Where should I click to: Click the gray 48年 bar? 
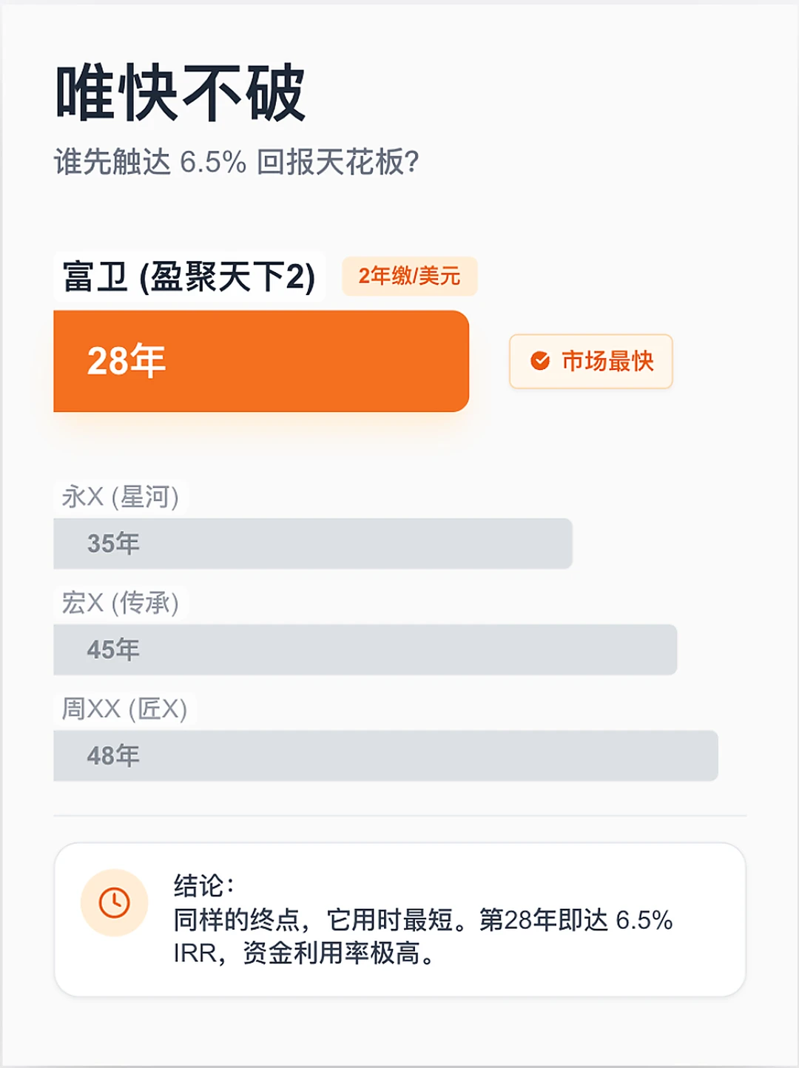(385, 756)
